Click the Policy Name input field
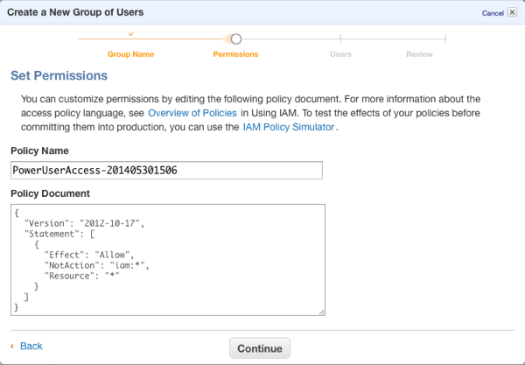Image resolution: width=525 pixels, height=365 pixels. click(x=166, y=170)
